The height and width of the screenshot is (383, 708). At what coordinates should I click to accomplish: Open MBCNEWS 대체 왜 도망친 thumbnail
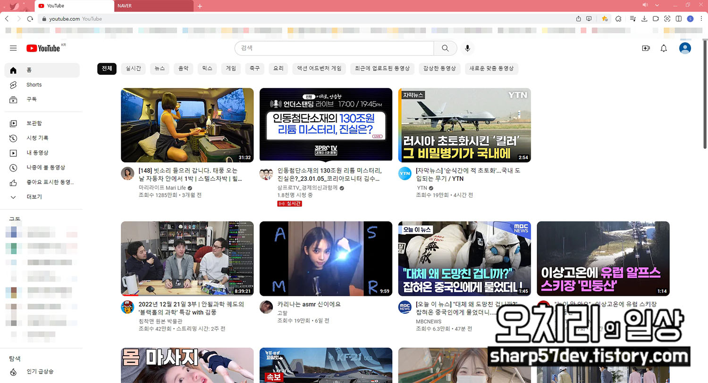tap(464, 259)
